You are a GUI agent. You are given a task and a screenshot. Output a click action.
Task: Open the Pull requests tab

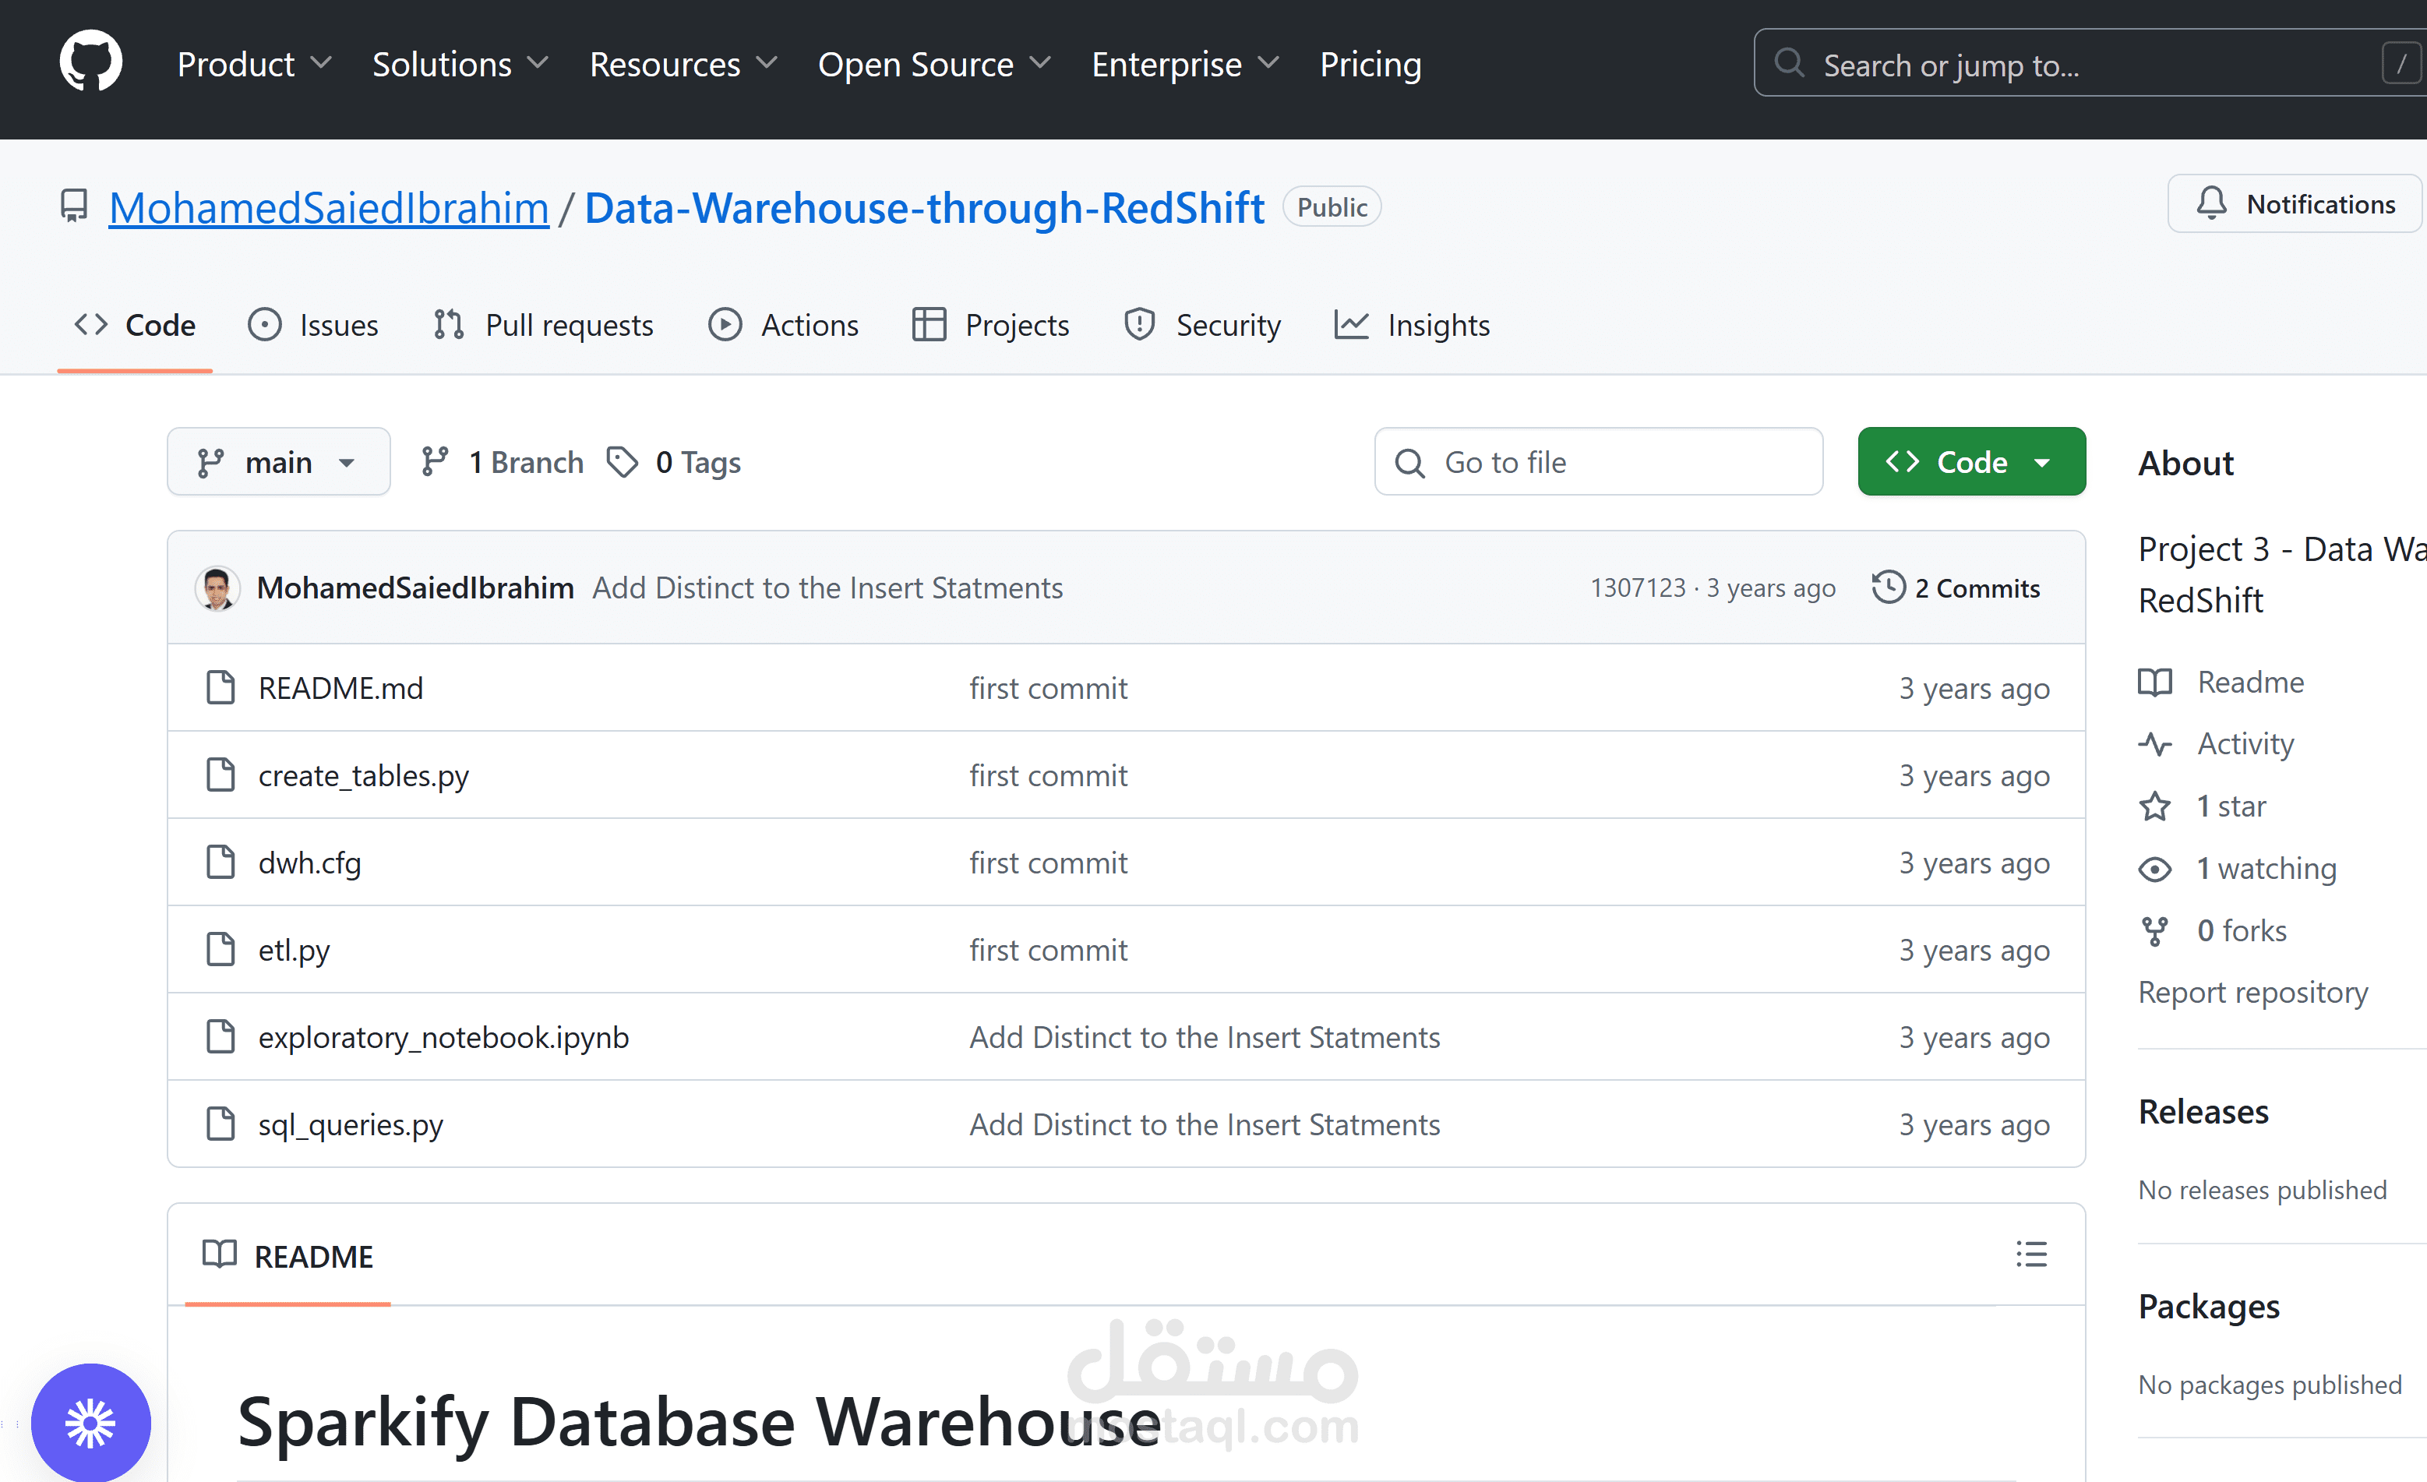pyautogui.click(x=543, y=325)
